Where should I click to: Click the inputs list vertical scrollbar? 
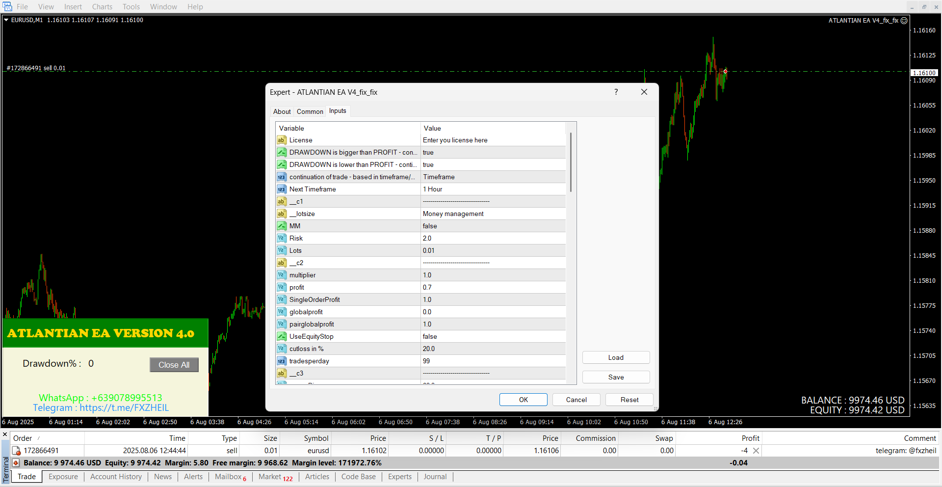click(571, 162)
